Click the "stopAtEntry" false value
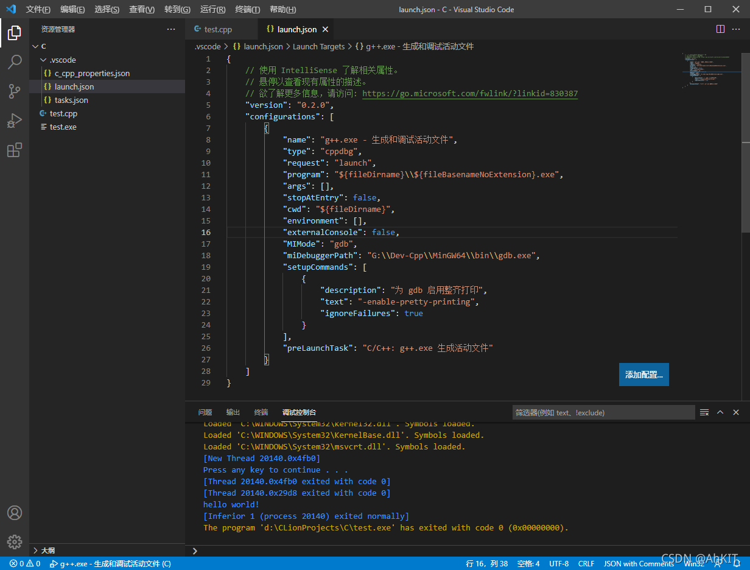750x570 pixels. coord(365,198)
